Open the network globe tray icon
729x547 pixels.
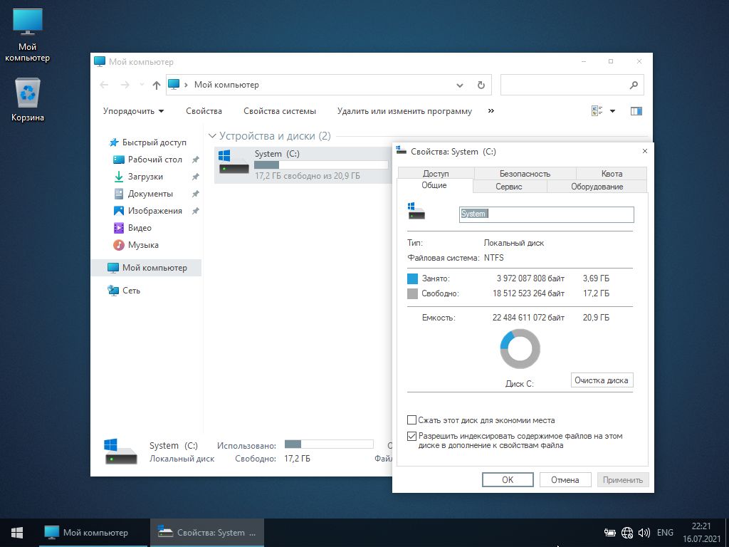tap(627, 533)
